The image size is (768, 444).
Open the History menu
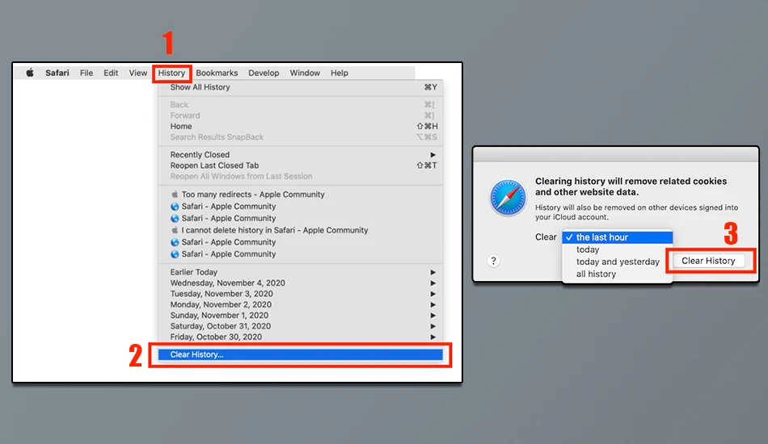pos(171,73)
